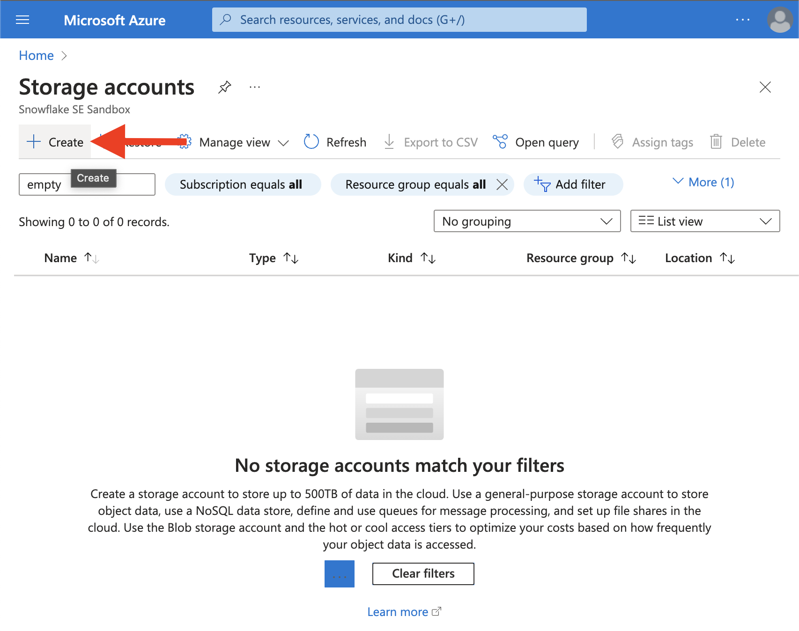799x631 pixels.
Task: Open the user account avatar
Action: [780, 20]
